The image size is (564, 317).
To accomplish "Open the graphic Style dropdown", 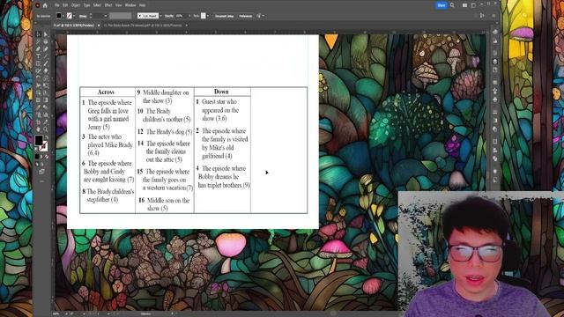I will [208, 16].
